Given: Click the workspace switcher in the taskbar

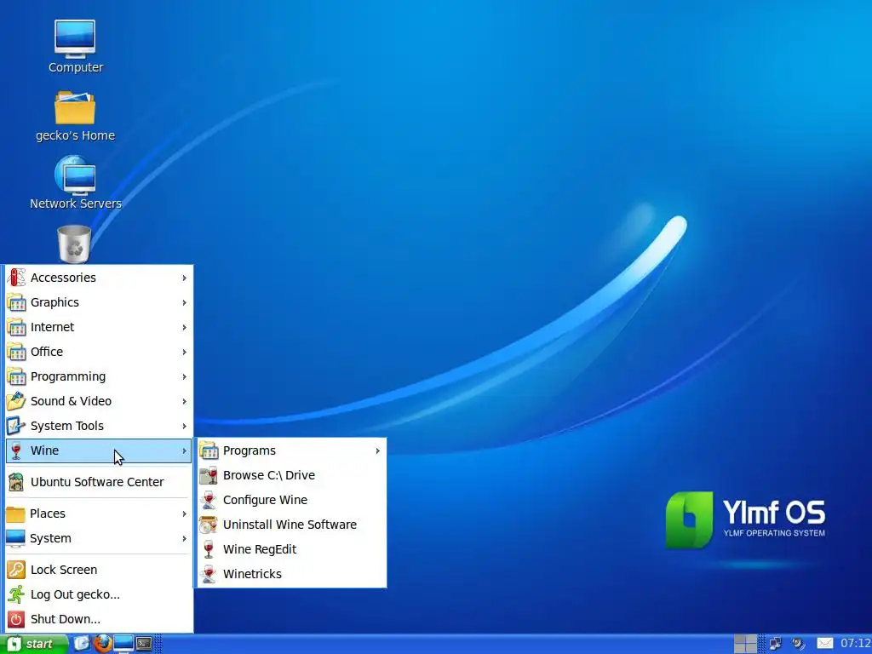Looking at the screenshot, I should (745, 644).
